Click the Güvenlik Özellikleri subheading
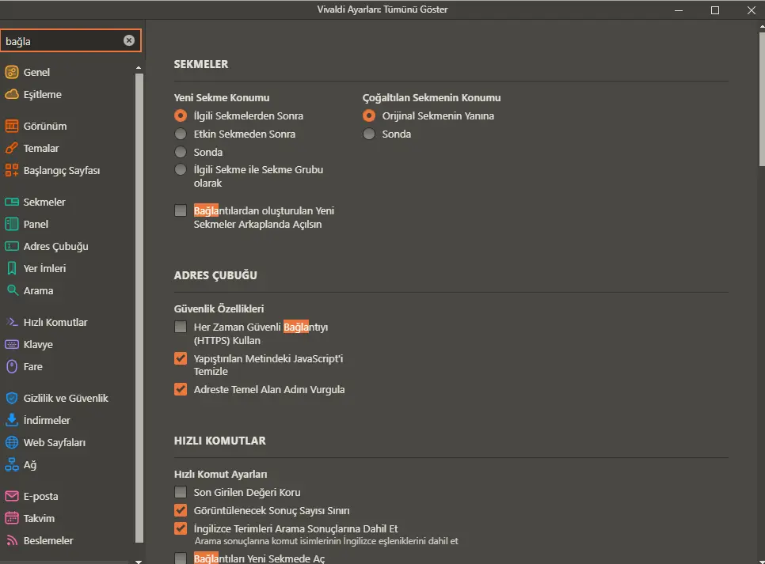The height and width of the screenshot is (564, 765). 219,308
